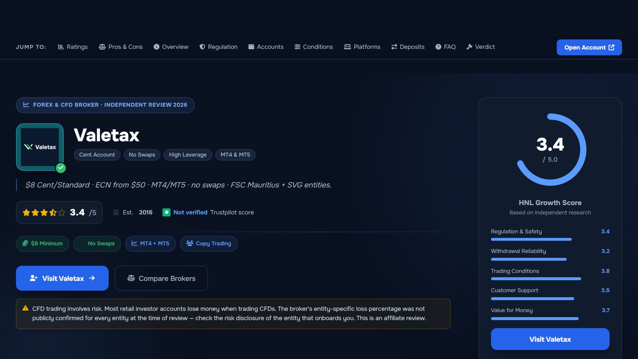Jump to the Verdict section
Image resolution: width=638 pixels, height=359 pixels.
click(x=480, y=47)
